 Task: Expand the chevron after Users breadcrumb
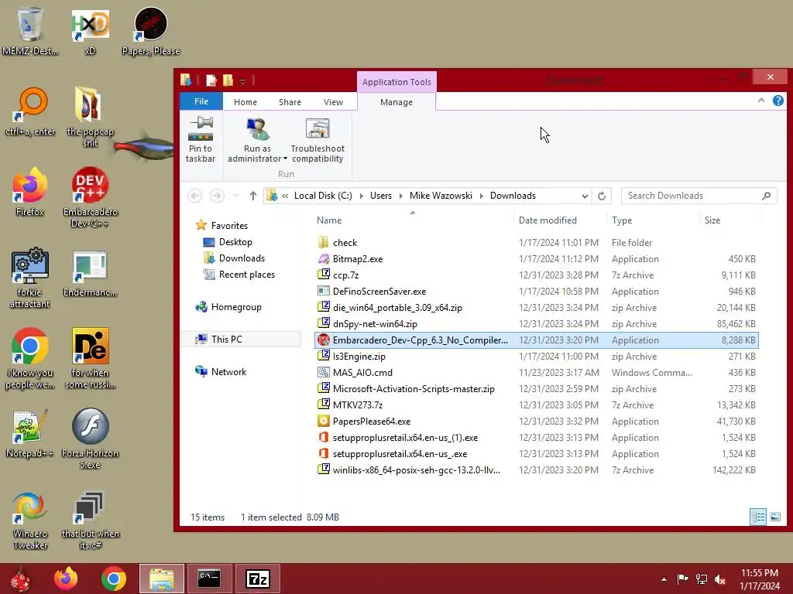click(x=400, y=196)
